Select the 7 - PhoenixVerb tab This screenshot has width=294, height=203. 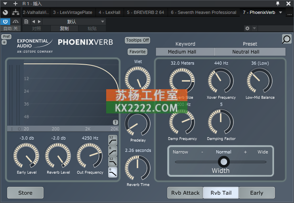(x=259, y=12)
